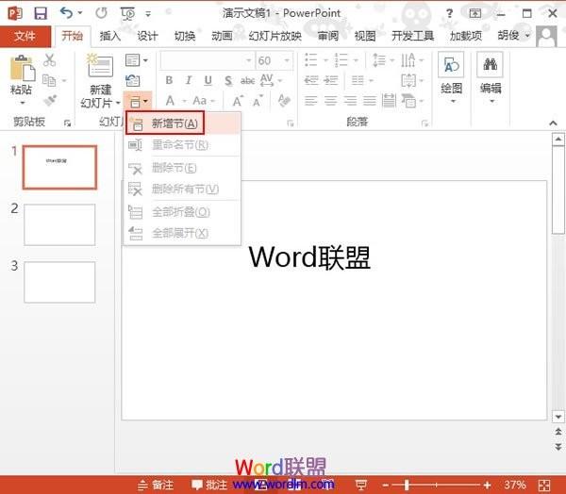
Task: Click the Text Direction icon
Action: (408, 60)
